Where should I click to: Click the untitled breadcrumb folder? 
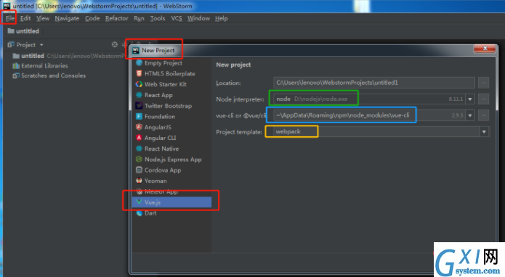(x=23, y=31)
